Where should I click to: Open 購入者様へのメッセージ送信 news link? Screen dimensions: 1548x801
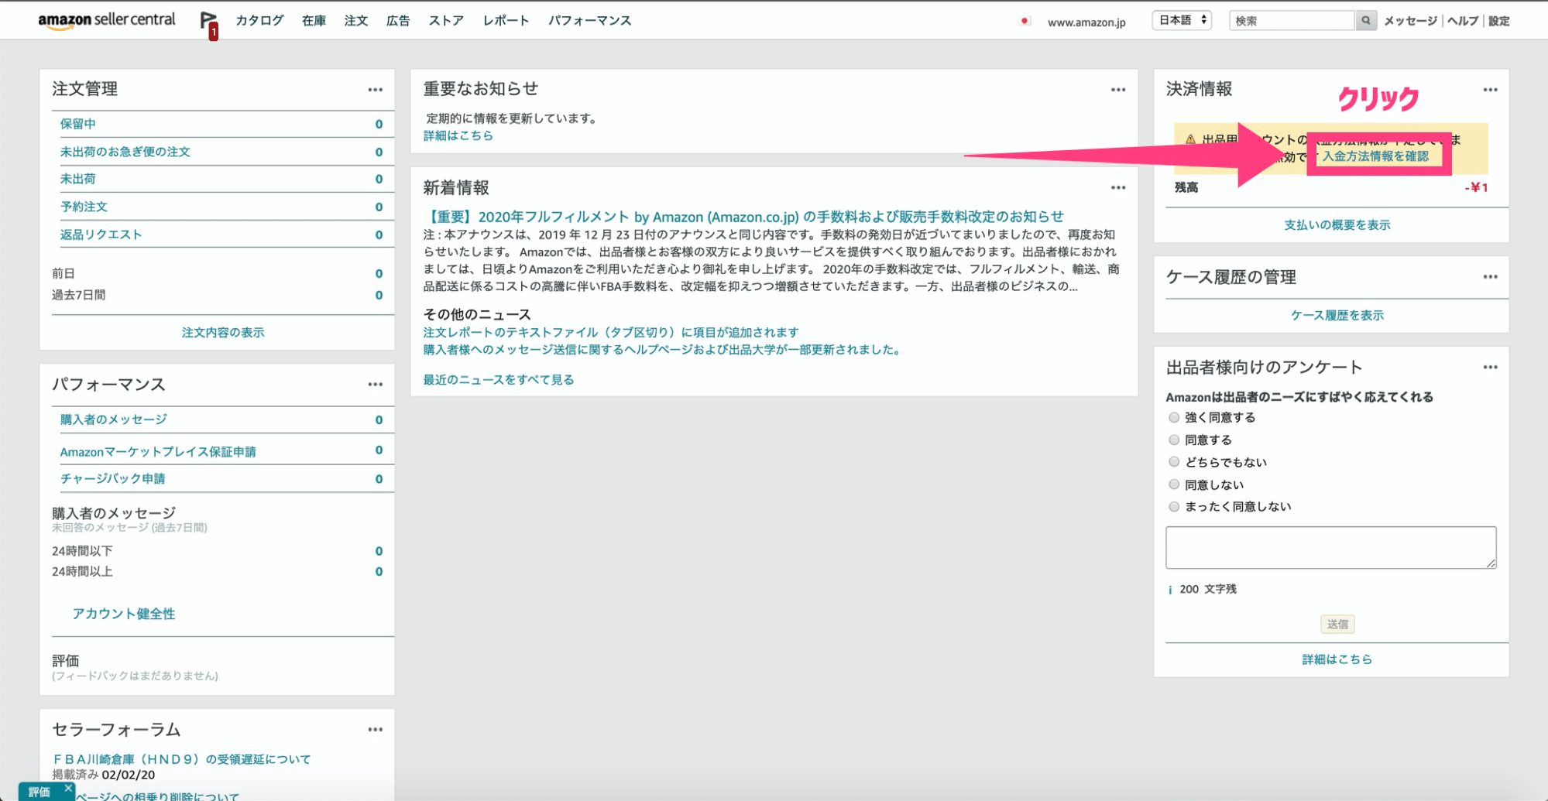[664, 350]
